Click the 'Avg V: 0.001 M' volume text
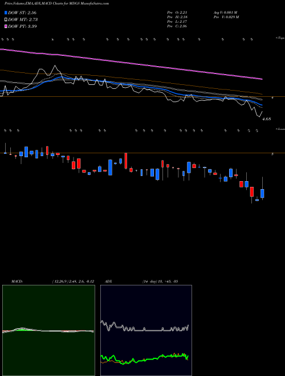Image resolution: width=285 pixels, height=376 pixels. pyautogui.click(x=225, y=13)
